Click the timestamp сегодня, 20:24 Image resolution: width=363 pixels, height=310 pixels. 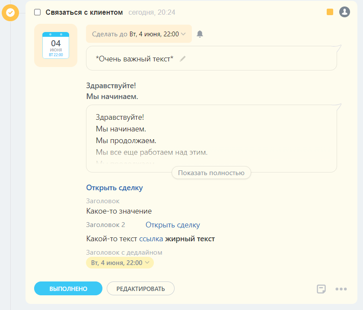click(x=152, y=13)
